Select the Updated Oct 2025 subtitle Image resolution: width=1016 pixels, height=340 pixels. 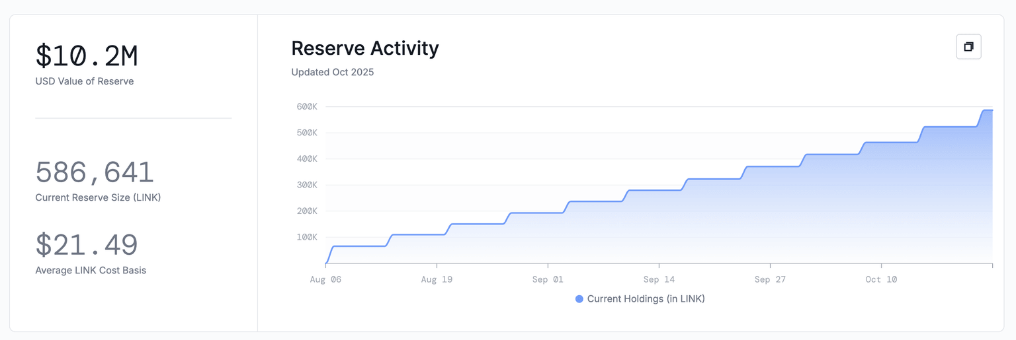tap(332, 73)
